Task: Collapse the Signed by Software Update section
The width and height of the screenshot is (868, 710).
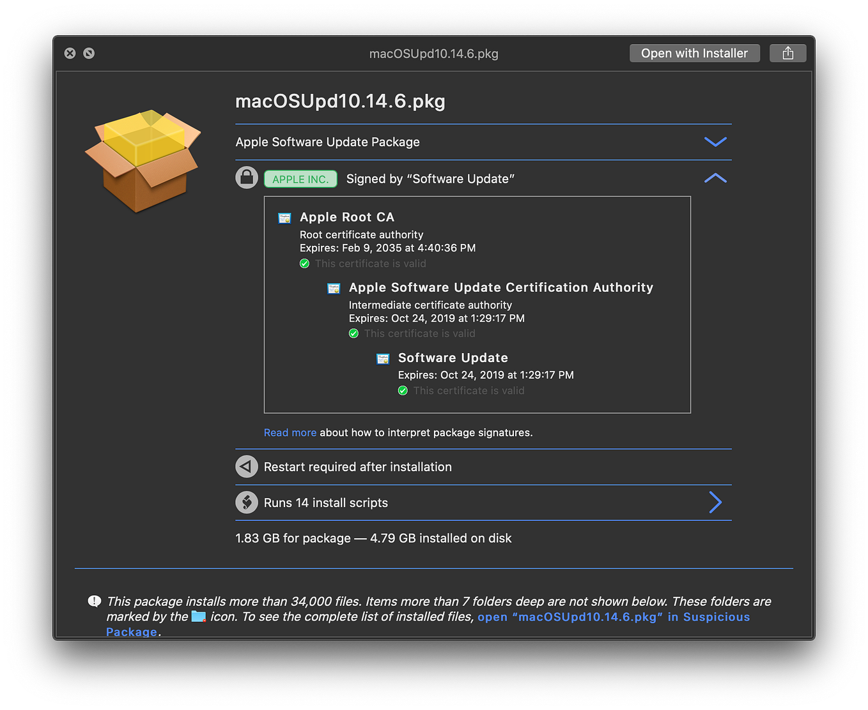Action: tap(715, 178)
